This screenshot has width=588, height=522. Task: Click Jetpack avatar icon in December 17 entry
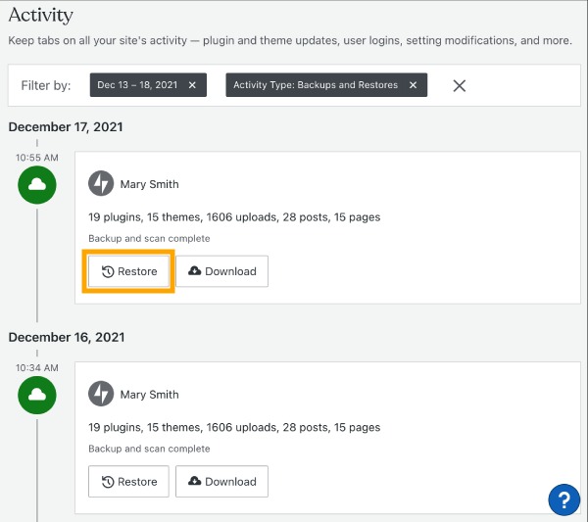[x=101, y=183]
